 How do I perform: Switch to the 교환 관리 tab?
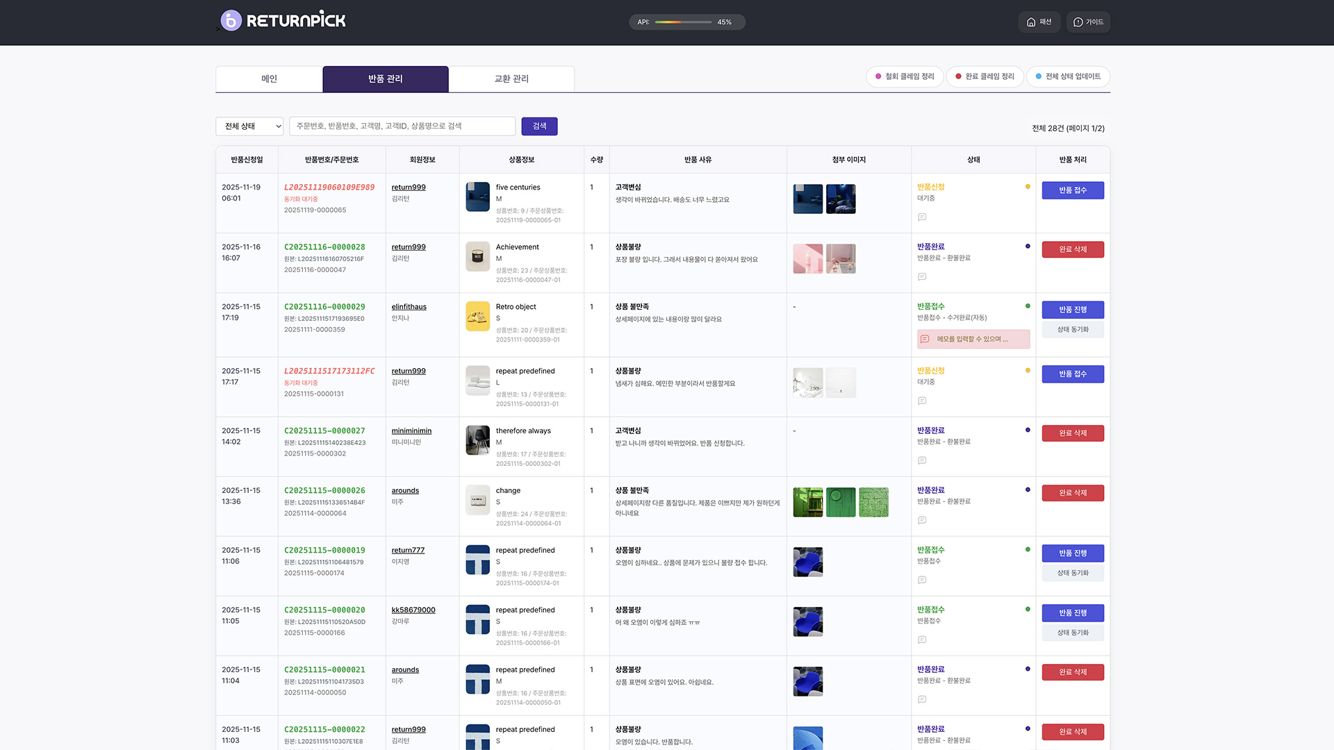[511, 79]
